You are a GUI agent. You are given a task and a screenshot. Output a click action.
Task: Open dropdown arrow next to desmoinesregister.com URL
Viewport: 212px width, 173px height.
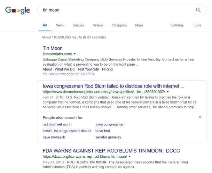pos(168,92)
